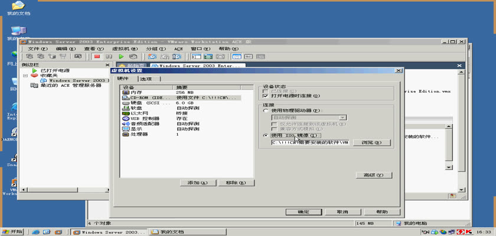496x236 pixels.
Task: Select the Ethernet (以太网) device icon
Action: (126, 113)
